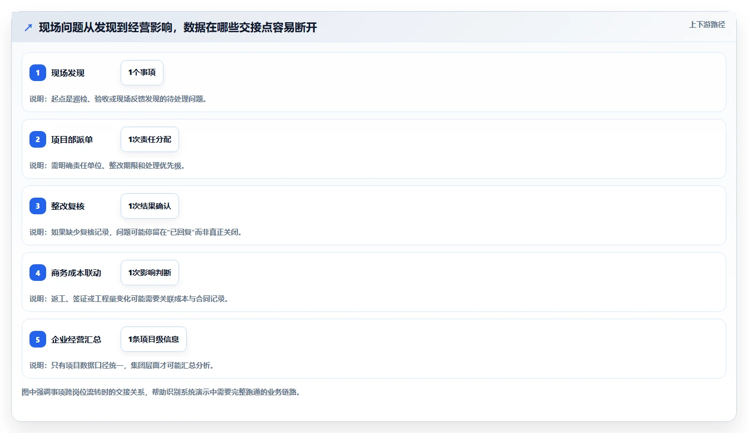This screenshot has width=748, height=433.
Task: Click the note starting 需明确责任单位
Action: (107, 165)
